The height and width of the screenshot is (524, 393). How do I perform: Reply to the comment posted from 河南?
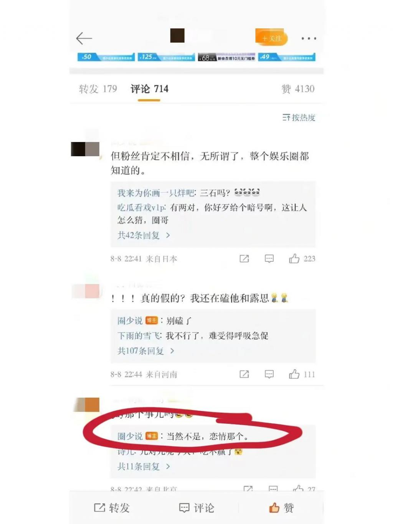(x=269, y=374)
